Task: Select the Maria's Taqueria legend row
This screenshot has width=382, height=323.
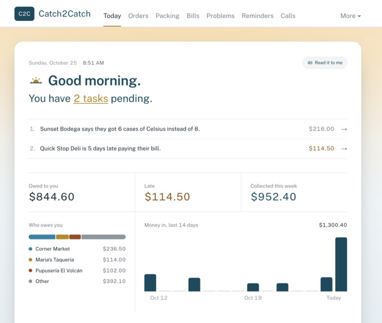Action: (77, 260)
